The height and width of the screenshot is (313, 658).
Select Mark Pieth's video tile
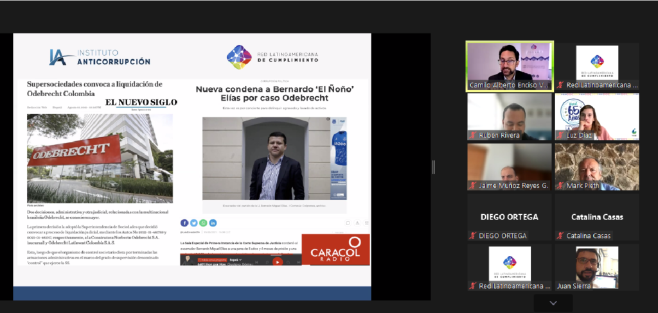(x=597, y=167)
